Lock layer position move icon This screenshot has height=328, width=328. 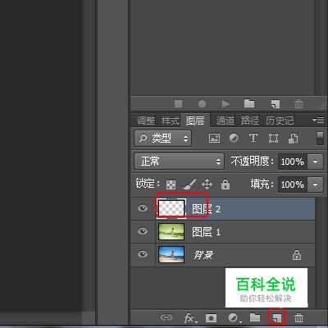pyautogui.click(x=207, y=184)
